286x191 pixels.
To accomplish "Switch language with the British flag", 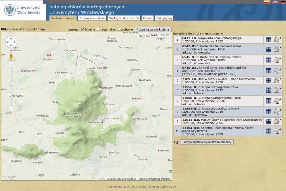I will pyautogui.click(x=275, y=2).
